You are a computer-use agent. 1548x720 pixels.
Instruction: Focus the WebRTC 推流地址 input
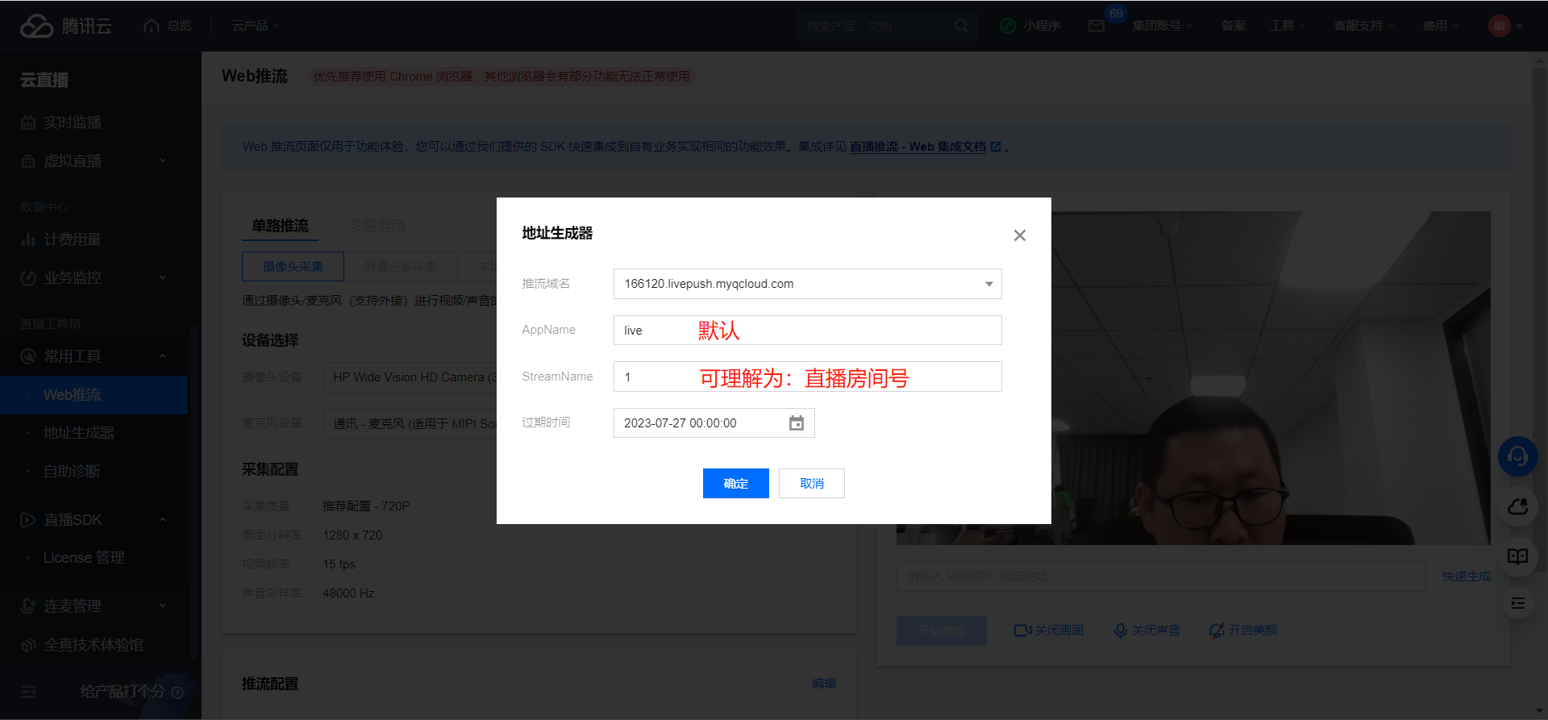(1161, 576)
